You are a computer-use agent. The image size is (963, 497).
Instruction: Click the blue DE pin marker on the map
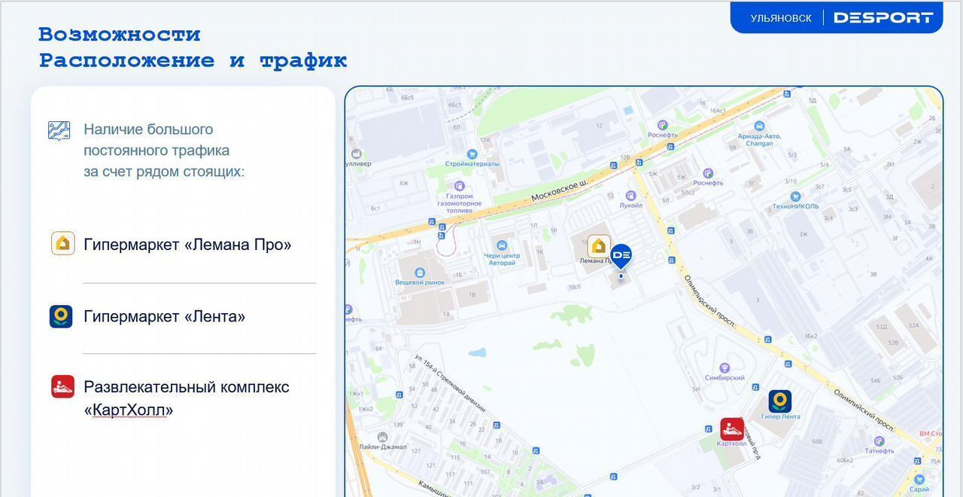621,256
